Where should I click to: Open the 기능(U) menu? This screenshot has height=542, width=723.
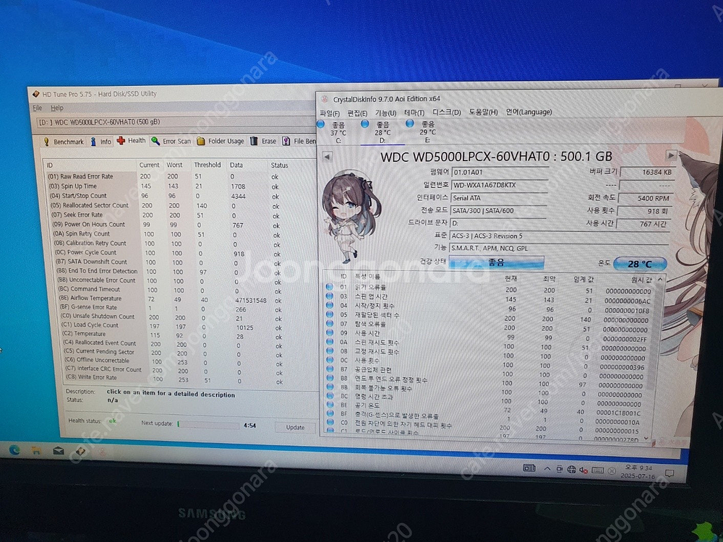[x=385, y=113]
